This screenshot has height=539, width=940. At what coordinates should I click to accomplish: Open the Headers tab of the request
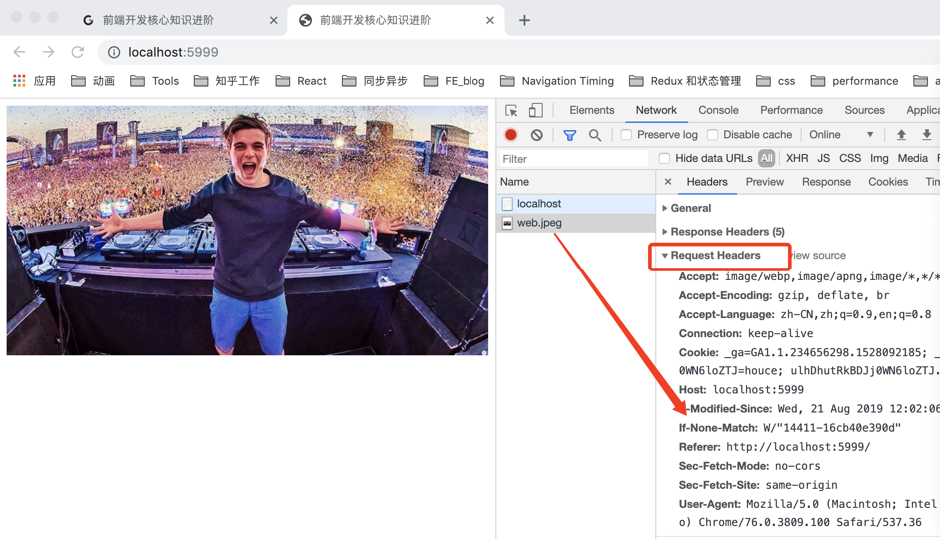(x=707, y=182)
